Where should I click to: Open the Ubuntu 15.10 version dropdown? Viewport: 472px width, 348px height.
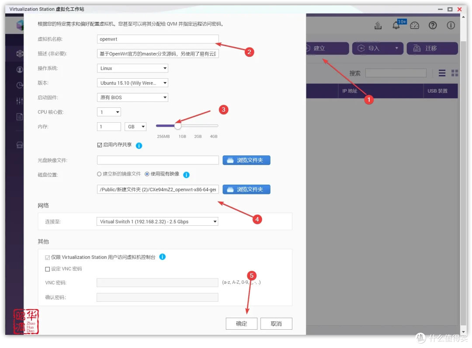click(x=132, y=83)
